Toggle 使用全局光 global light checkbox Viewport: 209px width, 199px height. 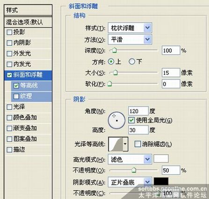(x=131, y=120)
